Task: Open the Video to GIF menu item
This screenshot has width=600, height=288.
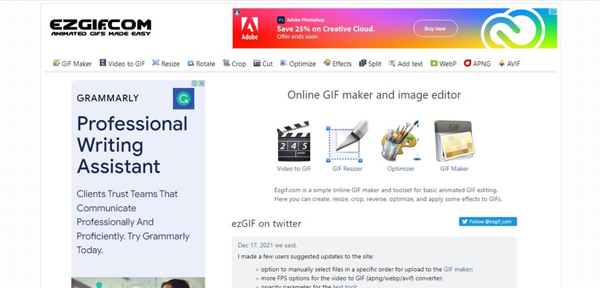Action: (122, 63)
